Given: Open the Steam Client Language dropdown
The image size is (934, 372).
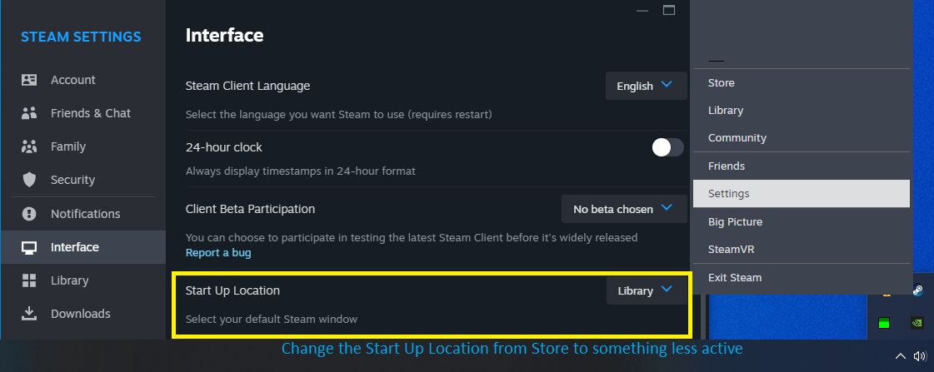Looking at the screenshot, I should click(646, 85).
